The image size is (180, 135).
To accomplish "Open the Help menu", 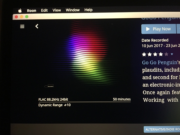I will (88, 10).
